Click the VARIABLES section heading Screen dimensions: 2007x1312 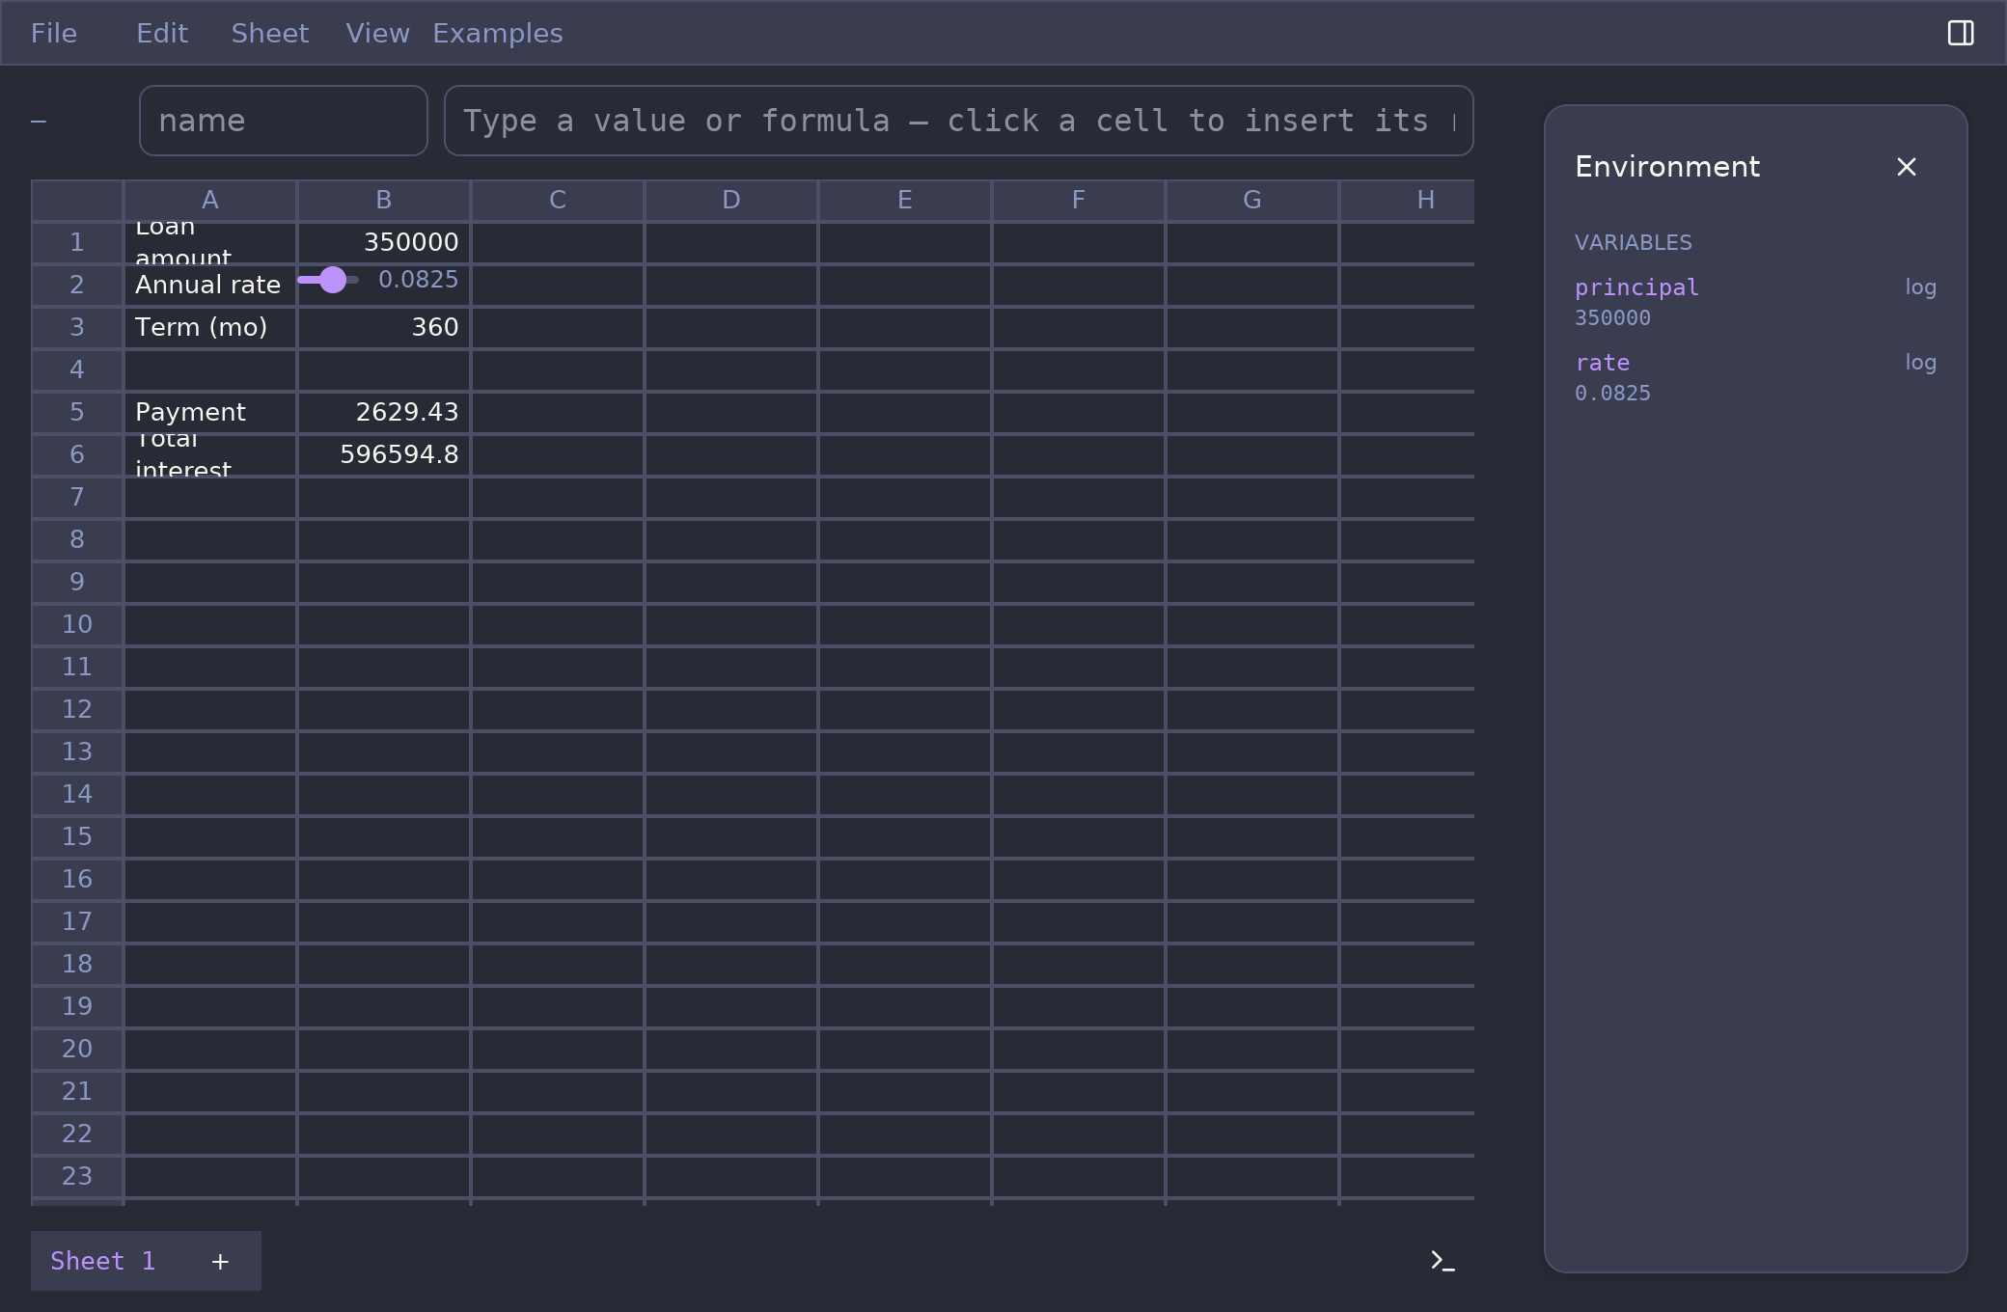coord(1633,243)
